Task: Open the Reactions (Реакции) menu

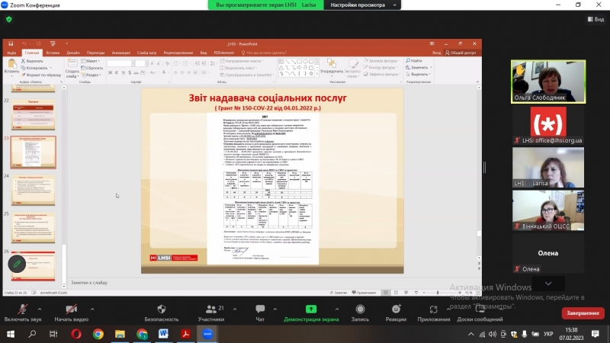Action: pyautogui.click(x=396, y=309)
